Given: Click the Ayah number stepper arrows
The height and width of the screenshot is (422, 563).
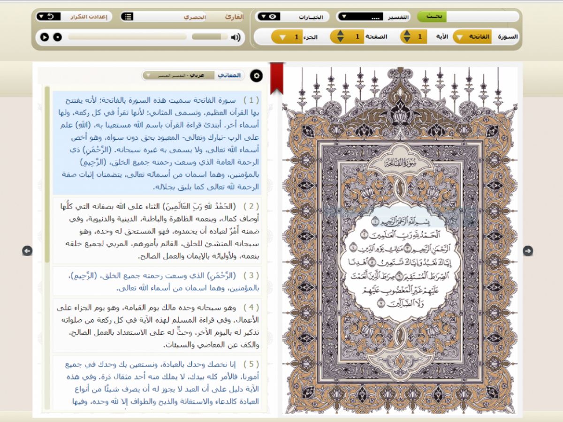Looking at the screenshot, I should 407,37.
